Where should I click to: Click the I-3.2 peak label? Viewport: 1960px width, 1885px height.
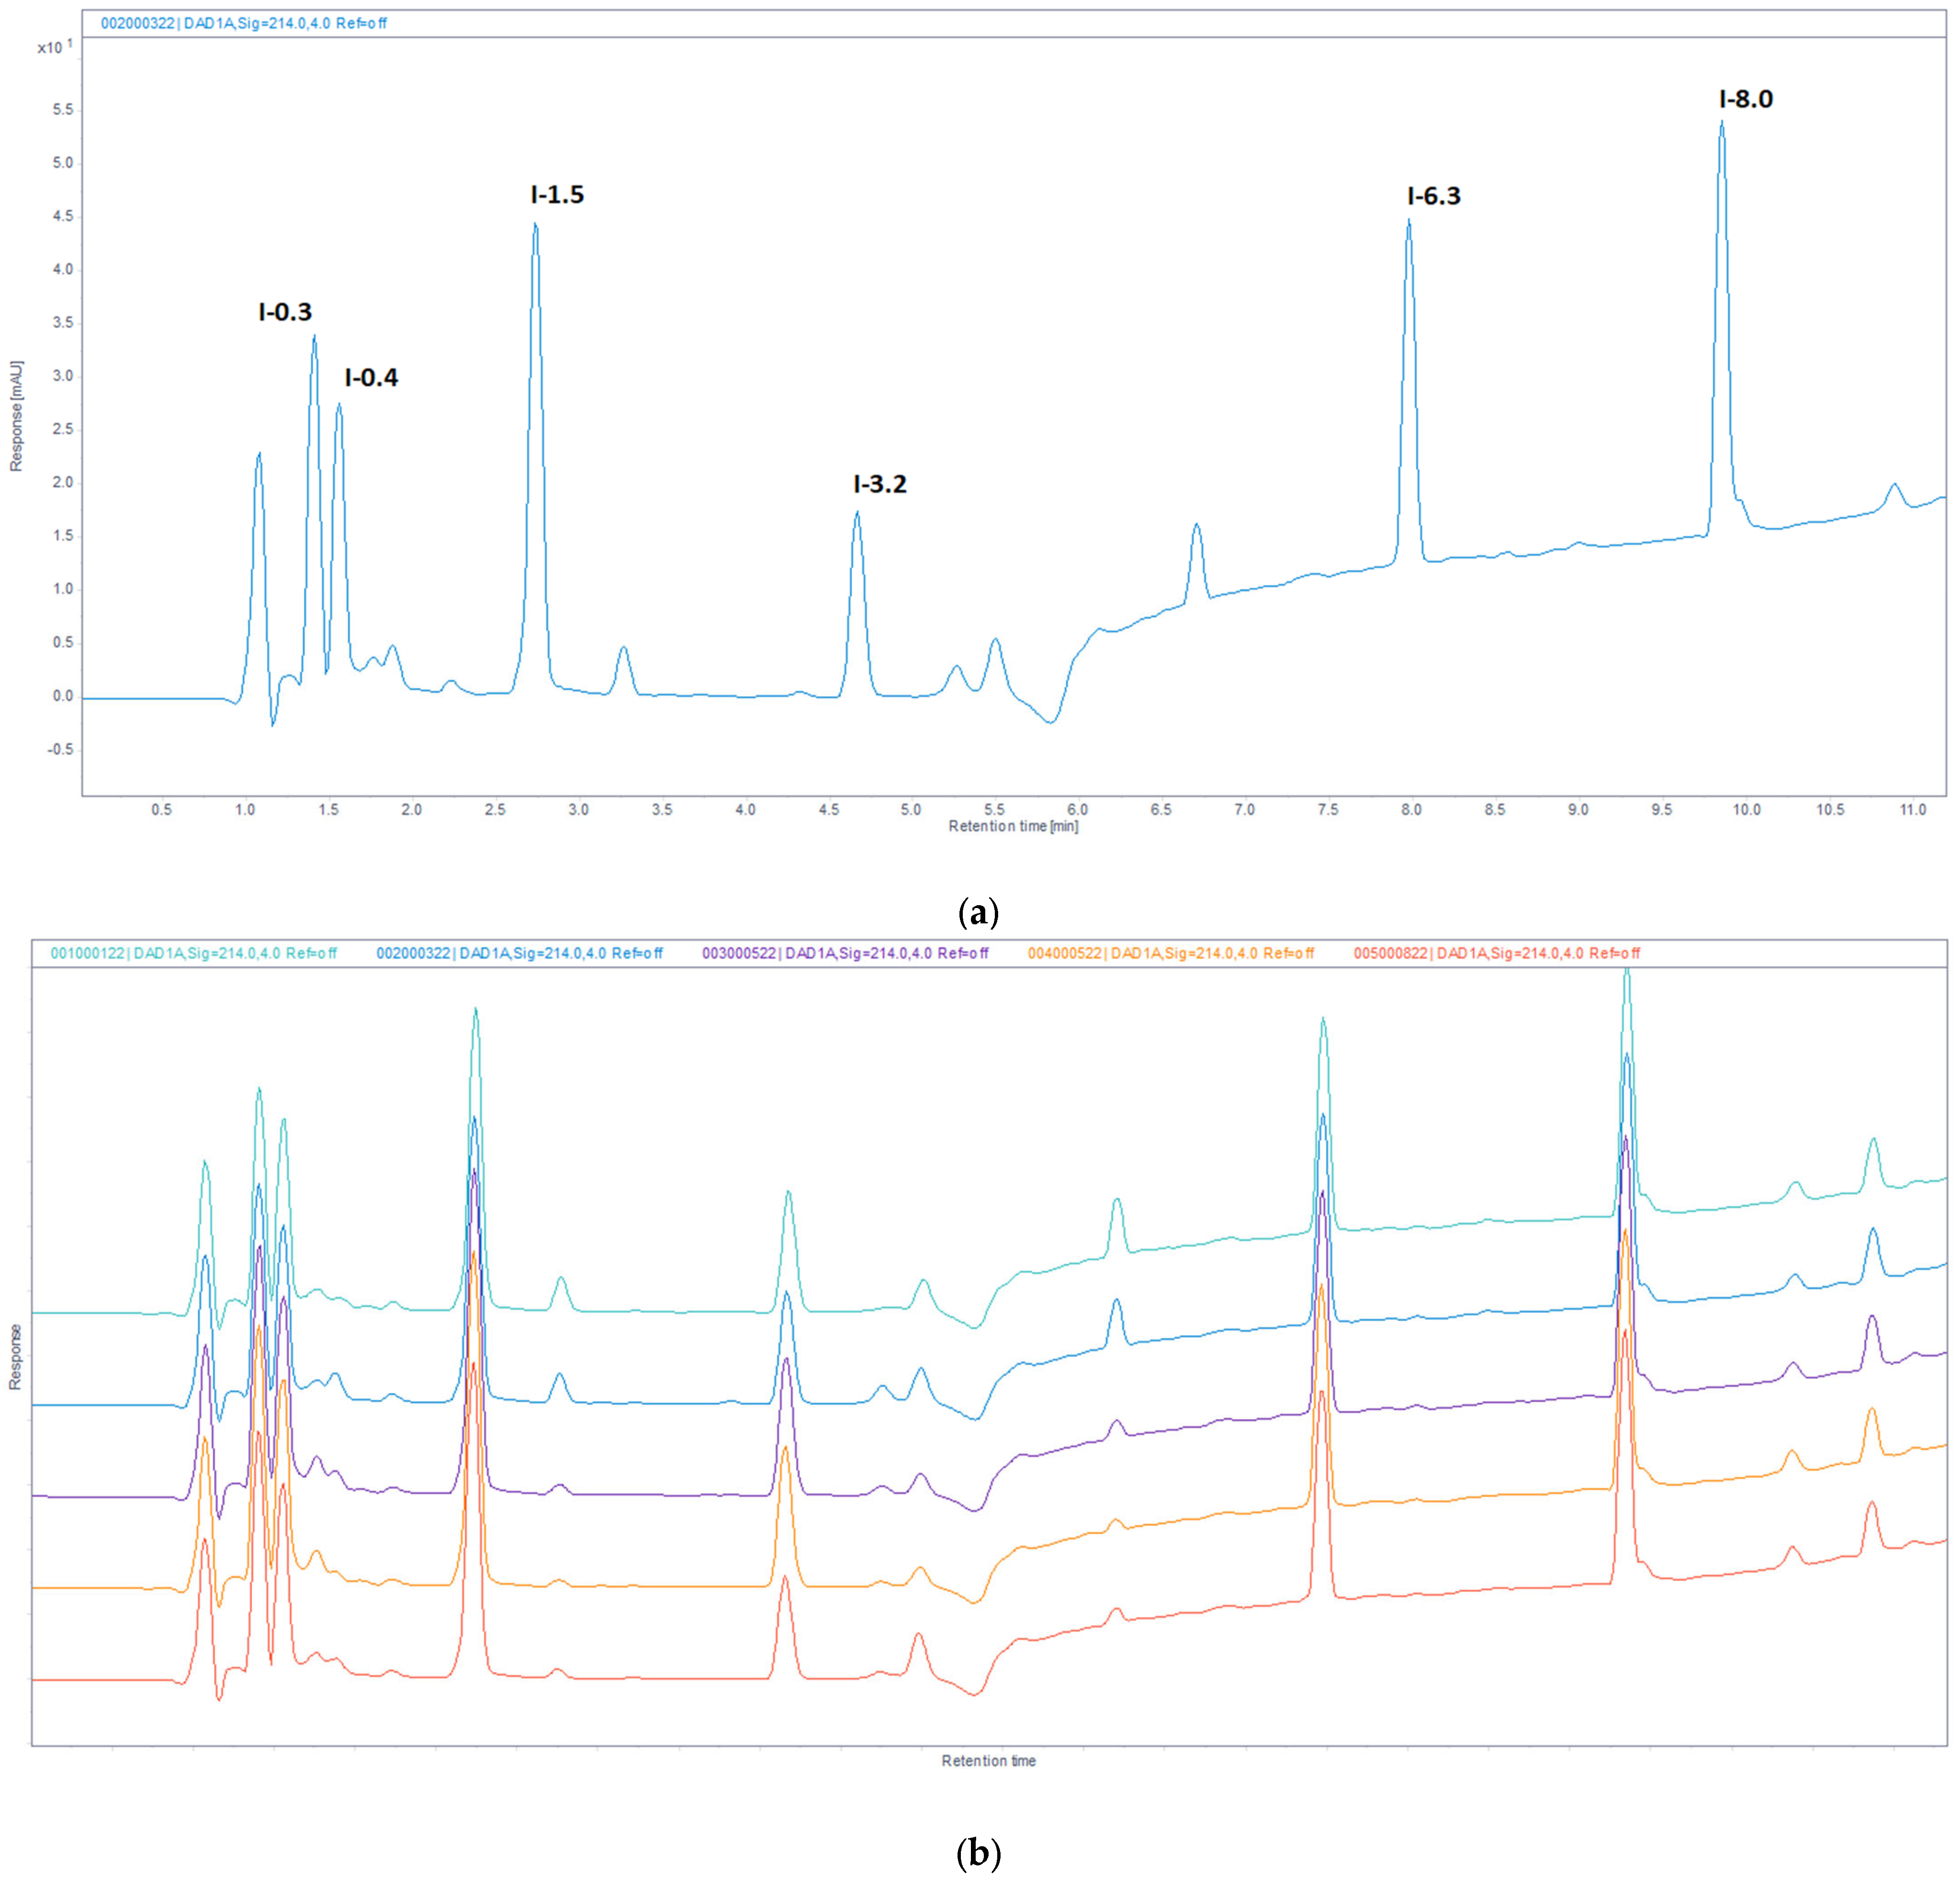point(880,484)
